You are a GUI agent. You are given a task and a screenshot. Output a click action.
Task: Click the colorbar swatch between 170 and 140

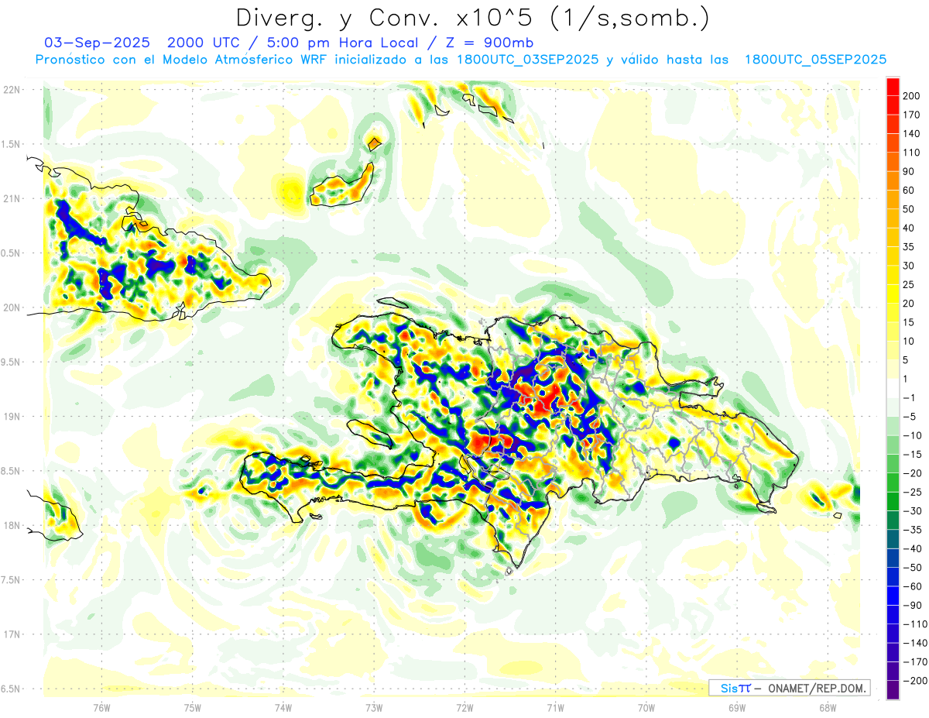893,125
